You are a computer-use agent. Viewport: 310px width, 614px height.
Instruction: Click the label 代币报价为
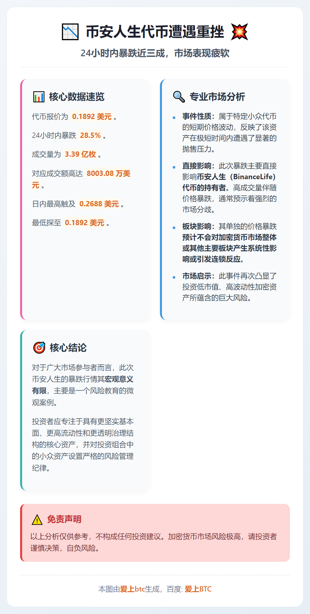coord(50,117)
